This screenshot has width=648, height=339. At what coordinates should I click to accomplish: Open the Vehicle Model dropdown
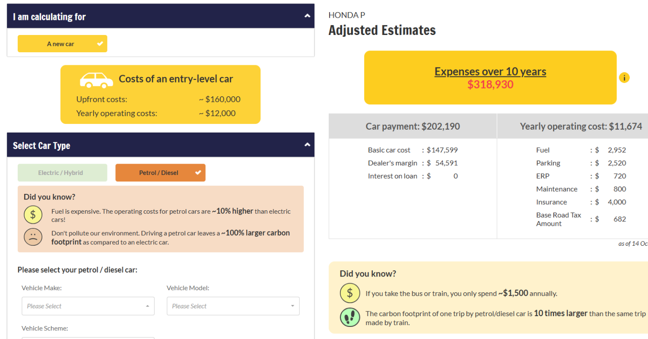click(233, 306)
